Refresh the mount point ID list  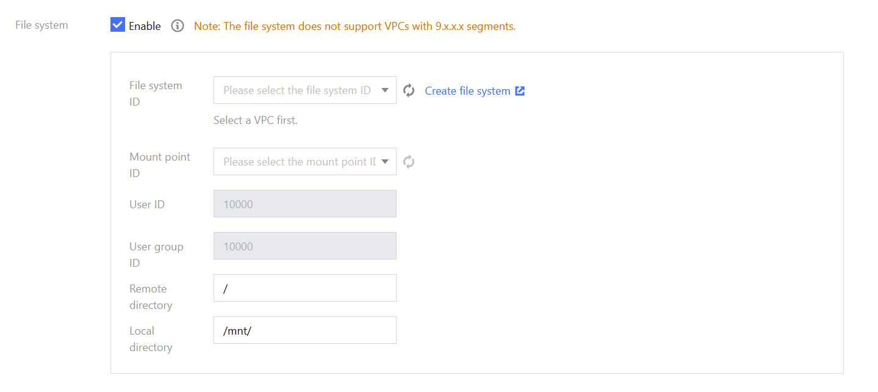(x=409, y=162)
